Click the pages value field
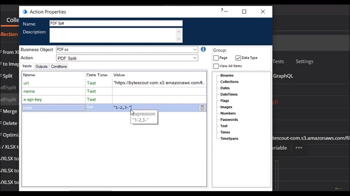Screen dimensions: 350x196 (x=156, y=108)
